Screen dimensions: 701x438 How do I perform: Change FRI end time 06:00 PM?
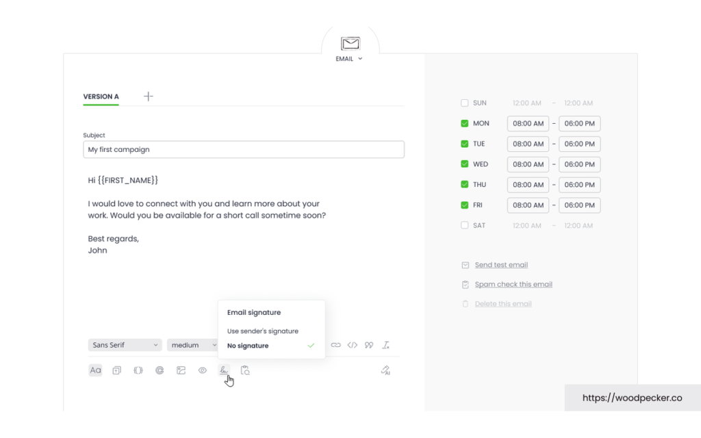pos(579,205)
